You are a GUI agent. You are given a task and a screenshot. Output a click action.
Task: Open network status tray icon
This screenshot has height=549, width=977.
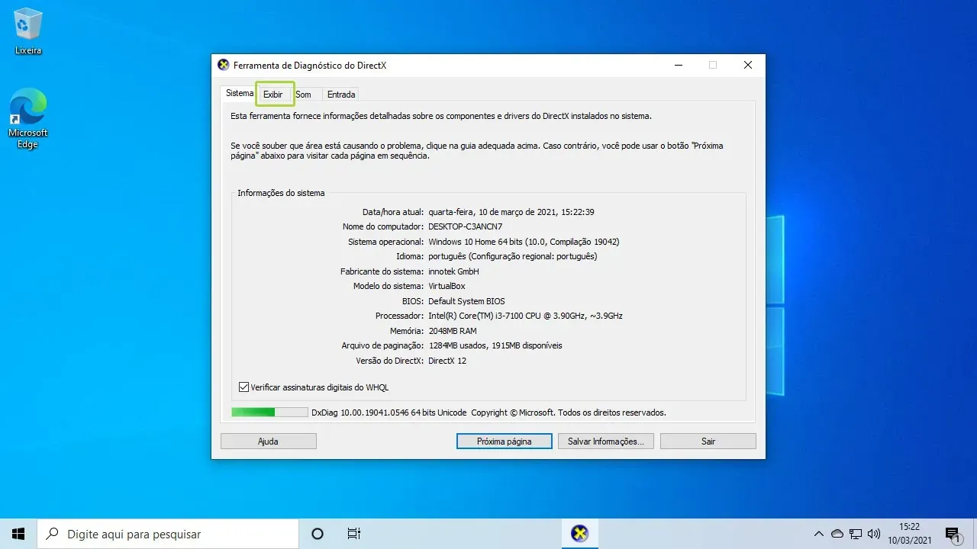tap(856, 534)
